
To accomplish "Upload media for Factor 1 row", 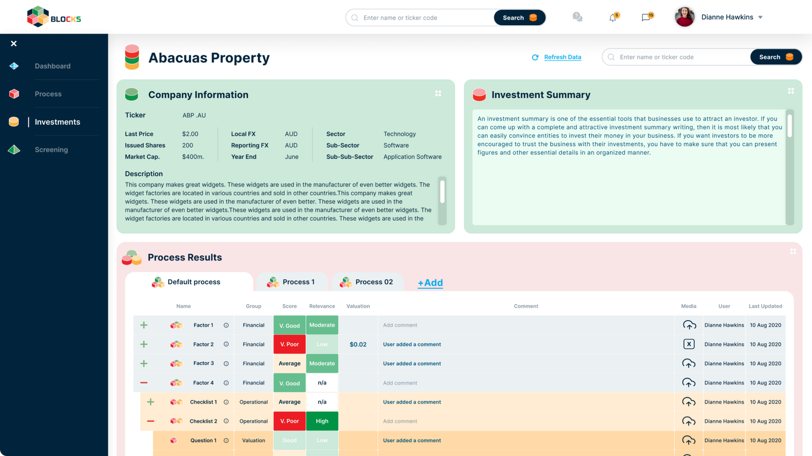I will click(689, 325).
